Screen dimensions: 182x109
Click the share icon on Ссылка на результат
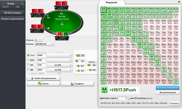[158, 88]
